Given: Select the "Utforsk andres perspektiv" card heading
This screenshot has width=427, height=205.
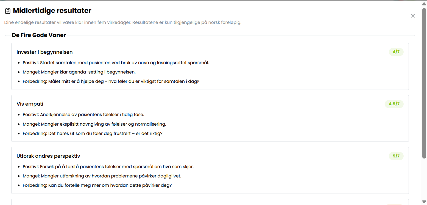Looking at the screenshot, I should 48,156.
